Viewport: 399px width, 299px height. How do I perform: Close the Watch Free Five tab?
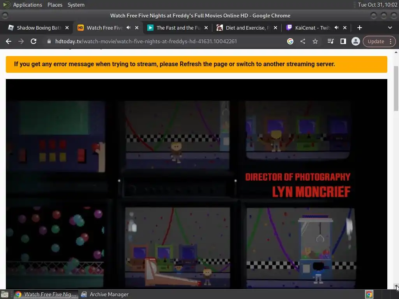tap(137, 28)
